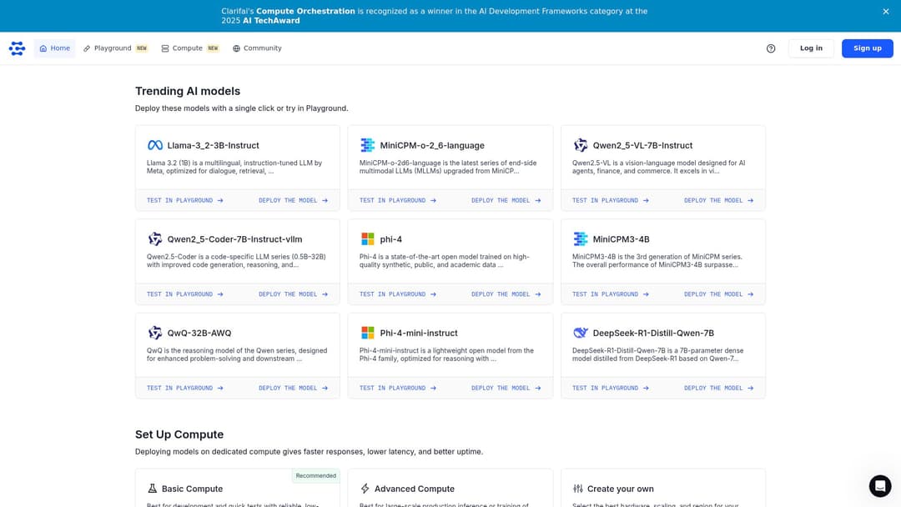Open the help question mark icon
The height and width of the screenshot is (507, 901).
pos(771,48)
